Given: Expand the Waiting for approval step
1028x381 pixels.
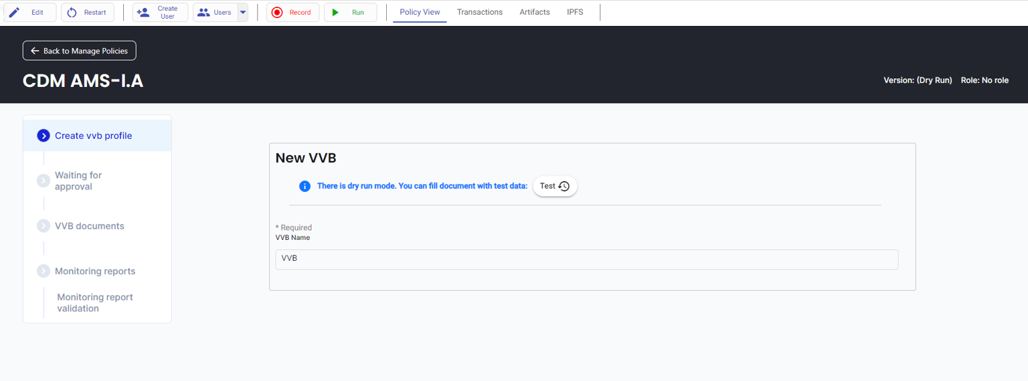Looking at the screenshot, I should click(x=44, y=180).
